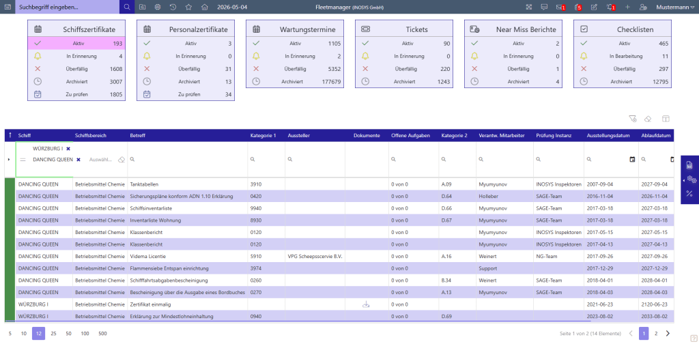
Task: Open the column chooser icon above table
Action: [x=666, y=119]
